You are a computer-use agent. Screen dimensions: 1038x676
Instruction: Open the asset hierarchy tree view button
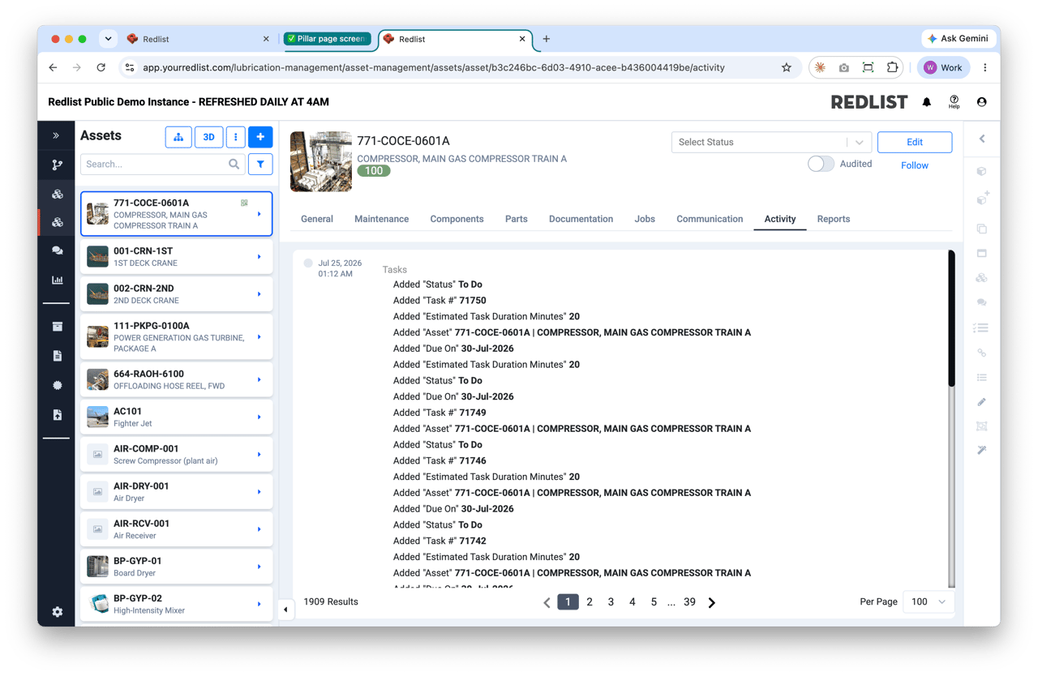tap(178, 137)
